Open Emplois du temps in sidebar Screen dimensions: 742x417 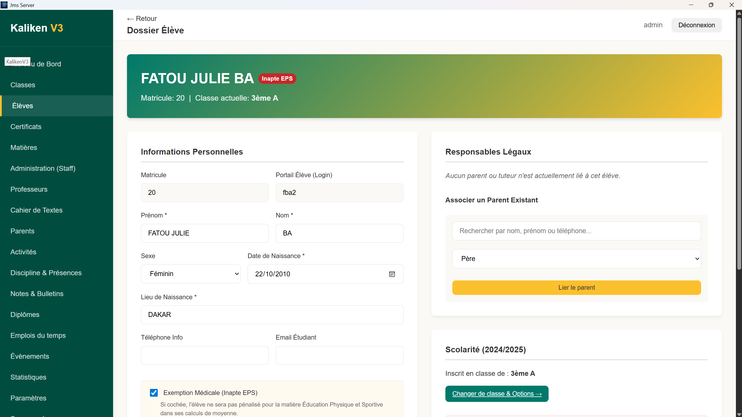coord(38,336)
